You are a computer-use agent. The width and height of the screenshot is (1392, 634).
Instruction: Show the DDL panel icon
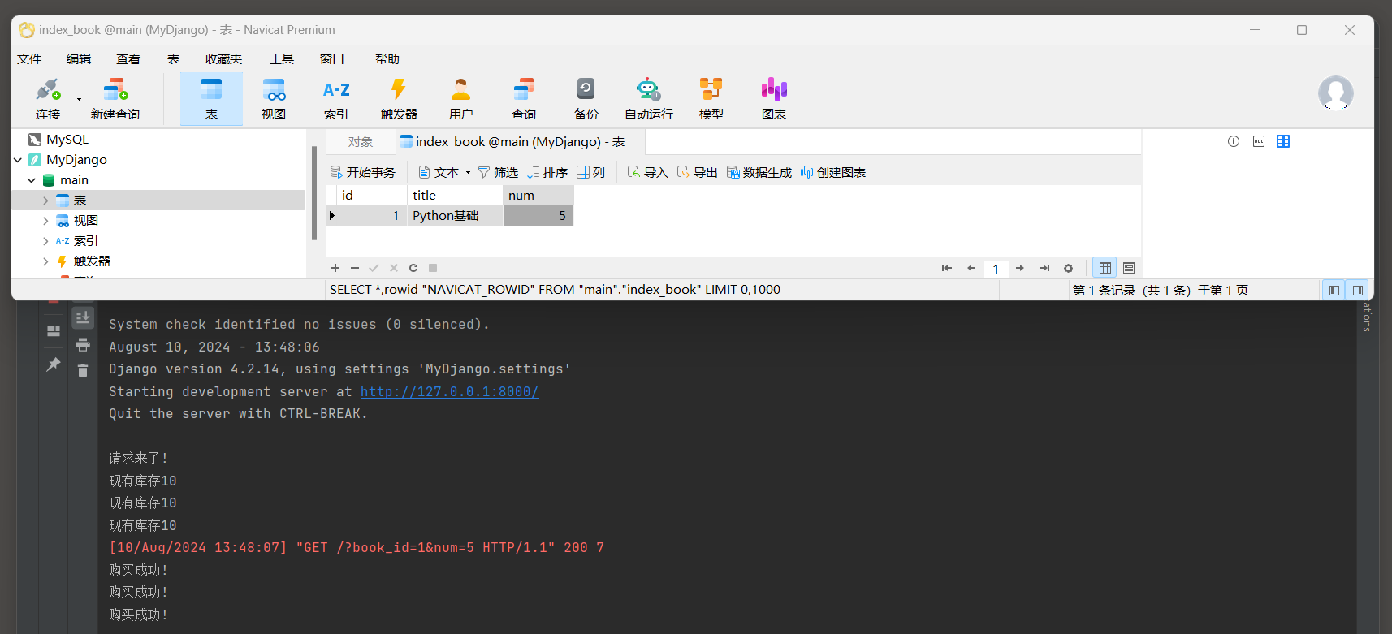click(x=1259, y=141)
